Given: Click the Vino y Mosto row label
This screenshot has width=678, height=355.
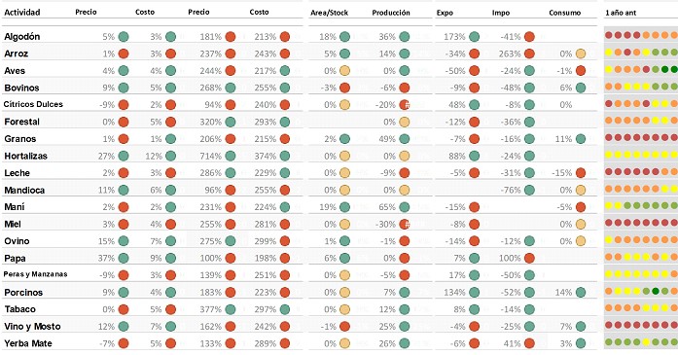Looking at the screenshot, I should tap(32, 327).
